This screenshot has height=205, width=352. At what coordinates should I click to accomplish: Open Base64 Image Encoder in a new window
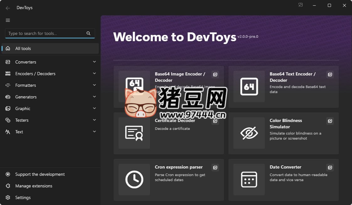coord(215,75)
